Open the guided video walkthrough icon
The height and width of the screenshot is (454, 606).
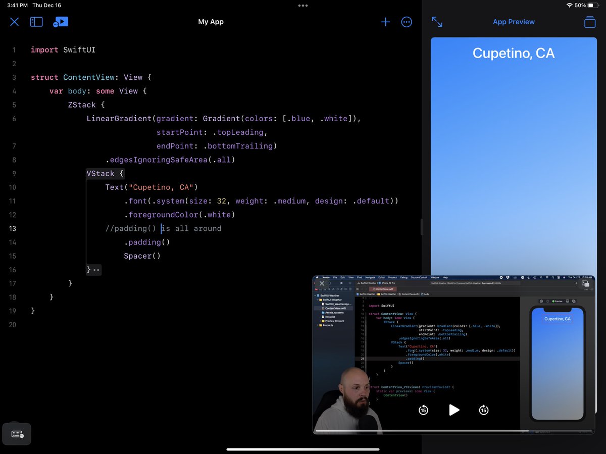click(x=61, y=22)
